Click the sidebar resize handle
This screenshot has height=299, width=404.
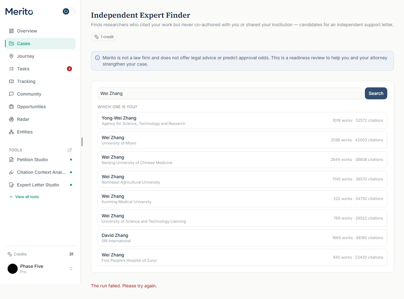point(82,142)
